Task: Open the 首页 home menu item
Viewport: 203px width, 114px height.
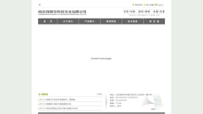Action: [48, 21]
